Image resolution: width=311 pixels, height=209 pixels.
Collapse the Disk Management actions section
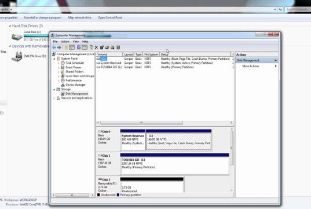click(x=276, y=60)
